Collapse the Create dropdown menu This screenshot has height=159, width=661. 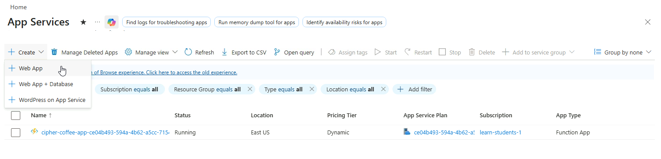(x=26, y=52)
